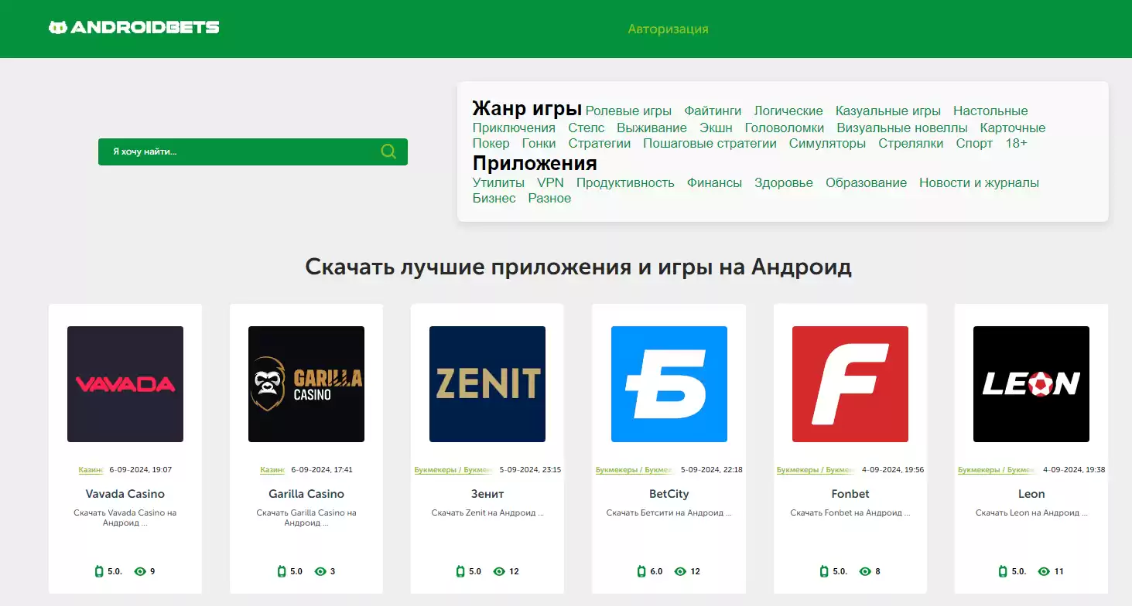Select the Ролевые игры genre
This screenshot has width=1132, height=606.
pos(628,111)
